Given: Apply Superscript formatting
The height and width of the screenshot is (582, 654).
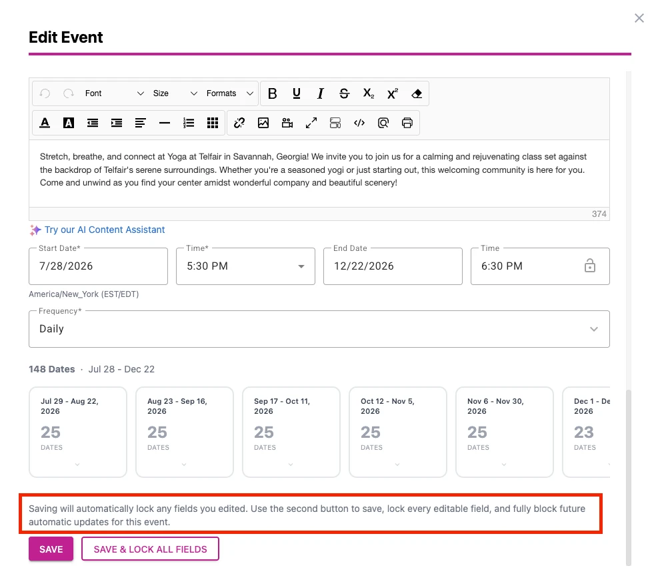Looking at the screenshot, I should (393, 93).
